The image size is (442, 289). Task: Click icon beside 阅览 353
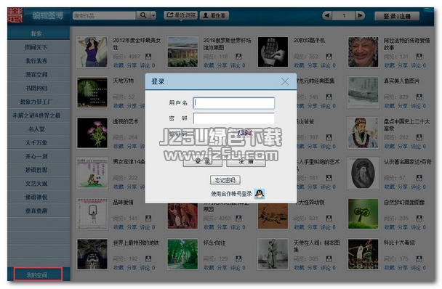click(x=329, y=57)
